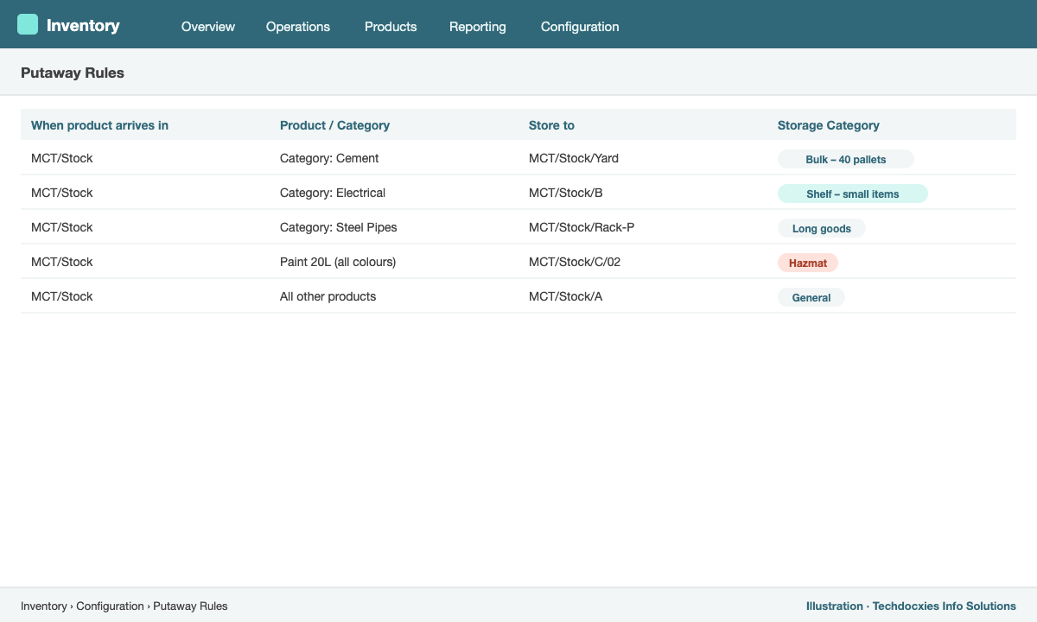Click the MCT/Stock/A destination
Viewport: 1037px width, 622px height.
point(565,296)
